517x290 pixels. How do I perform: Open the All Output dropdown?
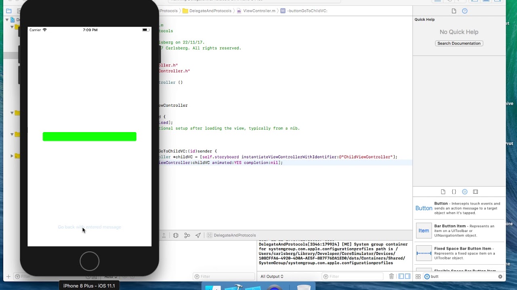pos(272,276)
